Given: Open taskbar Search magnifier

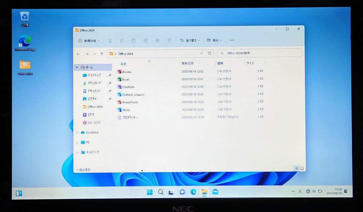Looking at the screenshot, I should [x=161, y=192].
